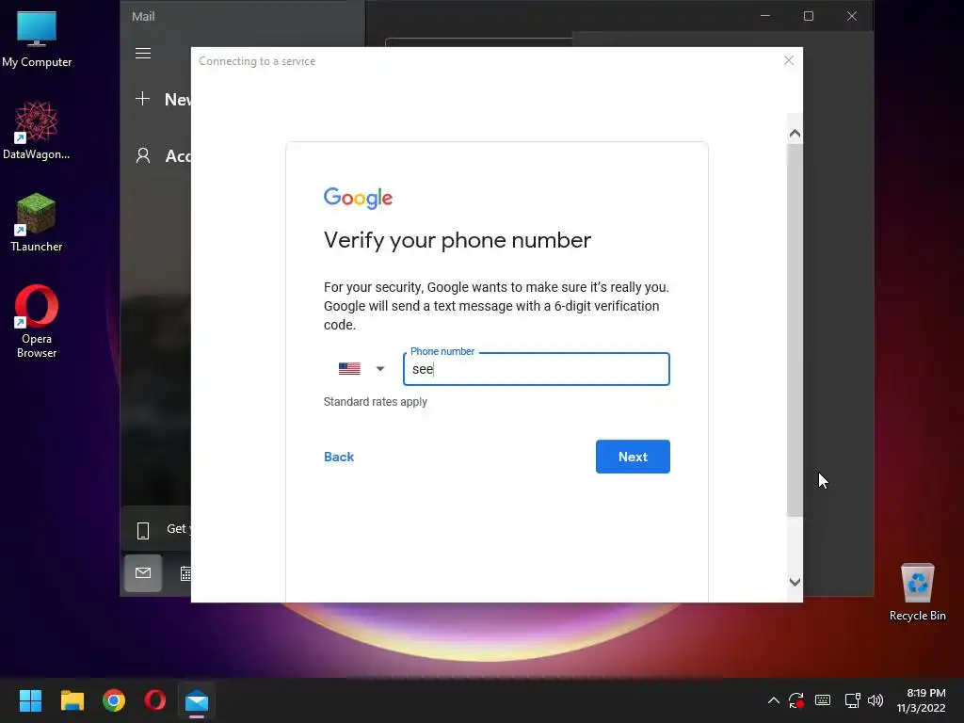Click the vertical scrollbar thumb in dialog
Viewport: 964px width, 723px height.
[x=795, y=330]
